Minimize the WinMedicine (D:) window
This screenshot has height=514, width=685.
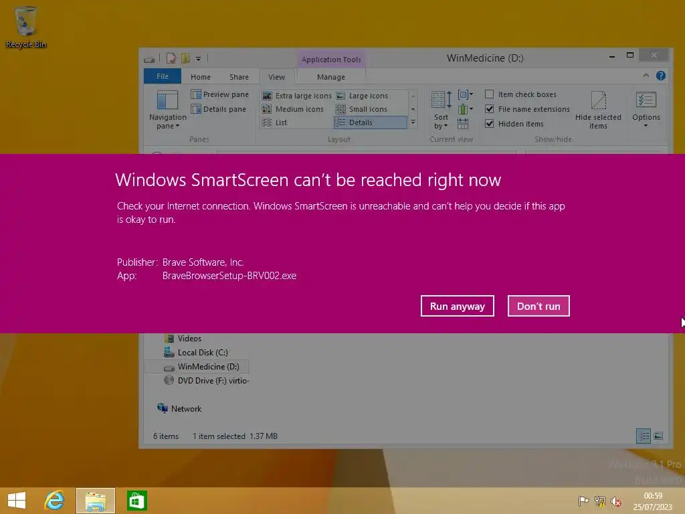612,56
